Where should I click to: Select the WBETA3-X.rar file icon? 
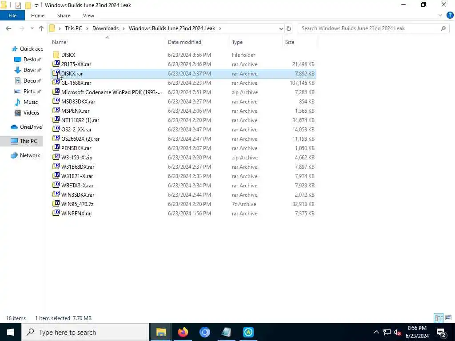[56, 185]
